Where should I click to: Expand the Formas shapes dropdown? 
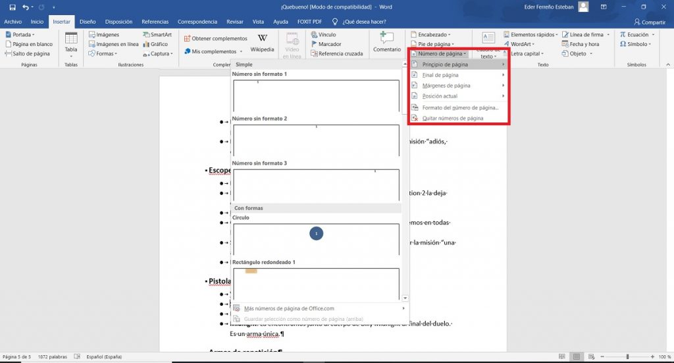[x=103, y=53]
